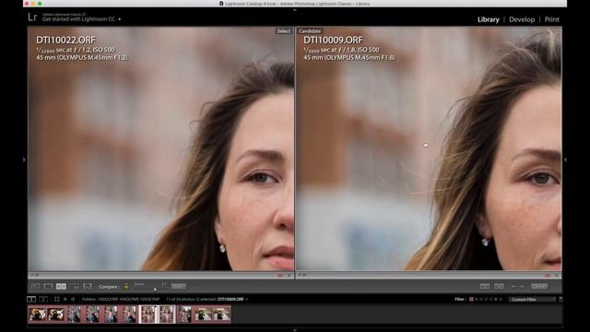The width and height of the screenshot is (590, 332).
Task: Toggle the Link Focus lock icon
Action: [126, 287]
